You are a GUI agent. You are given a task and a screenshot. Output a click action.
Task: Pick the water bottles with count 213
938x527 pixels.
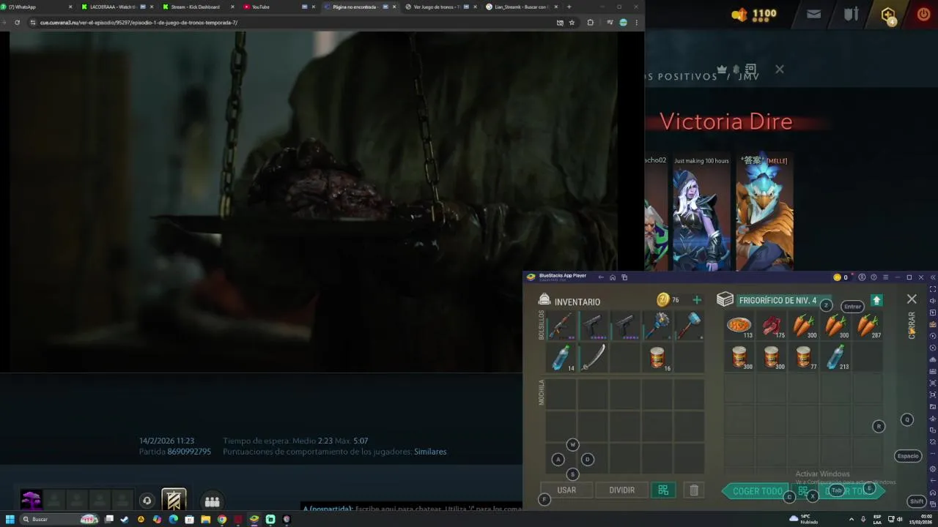click(836, 357)
